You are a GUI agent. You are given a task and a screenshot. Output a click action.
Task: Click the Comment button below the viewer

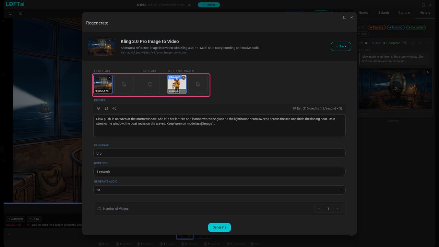[x=15, y=219]
